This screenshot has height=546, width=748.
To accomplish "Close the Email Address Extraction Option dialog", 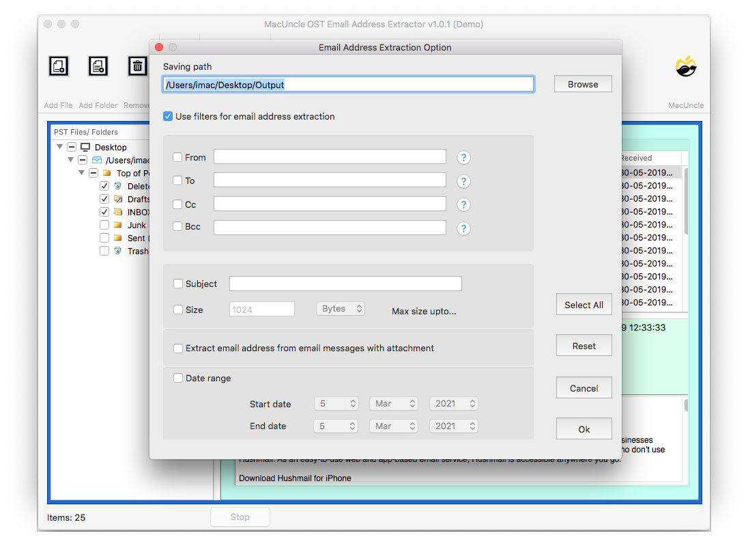I will point(159,47).
